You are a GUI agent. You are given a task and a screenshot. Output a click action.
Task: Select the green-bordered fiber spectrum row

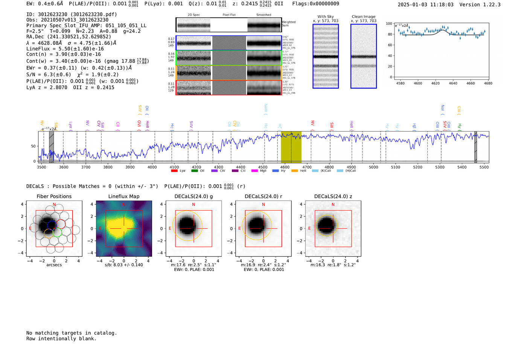coord(228,58)
